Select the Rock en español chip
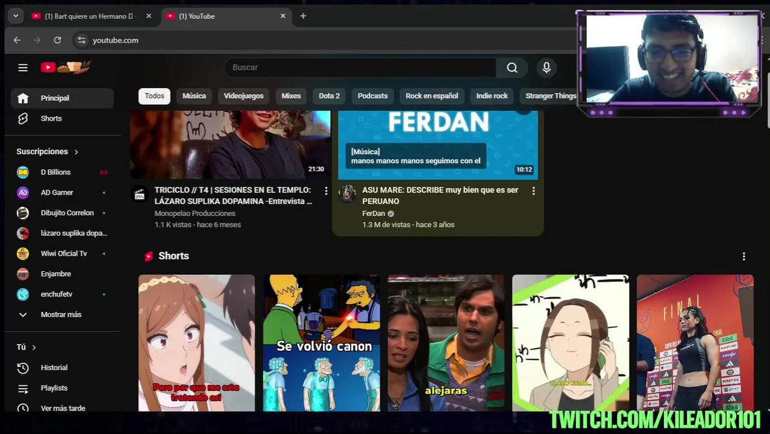Screen dimensions: 770x434 (431, 96)
